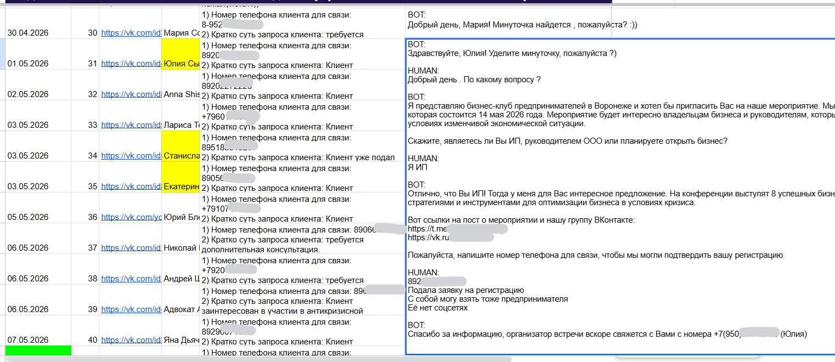The width and height of the screenshot is (835, 362).
Task: Click the https://vk.ru link in chat text
Action: pos(428,237)
